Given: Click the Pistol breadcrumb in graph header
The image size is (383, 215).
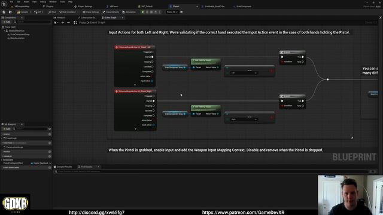Looking at the screenshot, I should pyautogui.click(x=83, y=23).
